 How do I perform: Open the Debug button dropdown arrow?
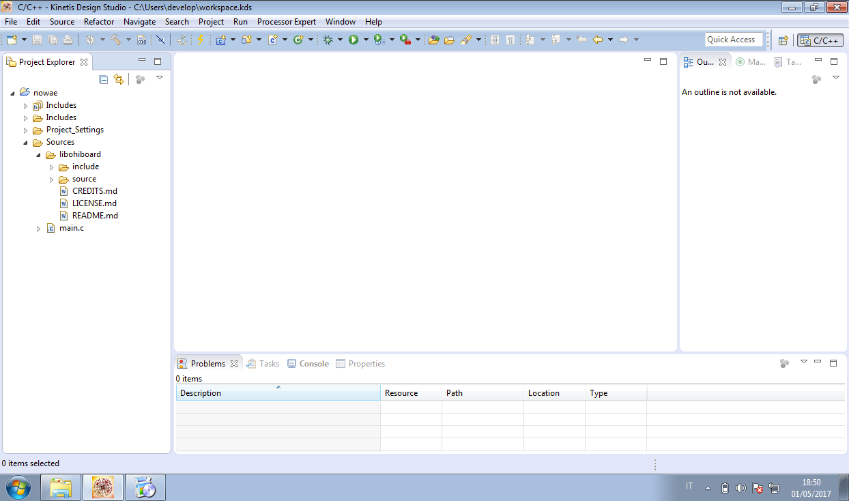pyautogui.click(x=340, y=40)
